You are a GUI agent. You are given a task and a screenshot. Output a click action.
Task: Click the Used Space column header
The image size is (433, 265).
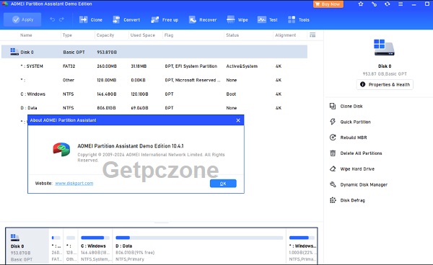point(142,35)
